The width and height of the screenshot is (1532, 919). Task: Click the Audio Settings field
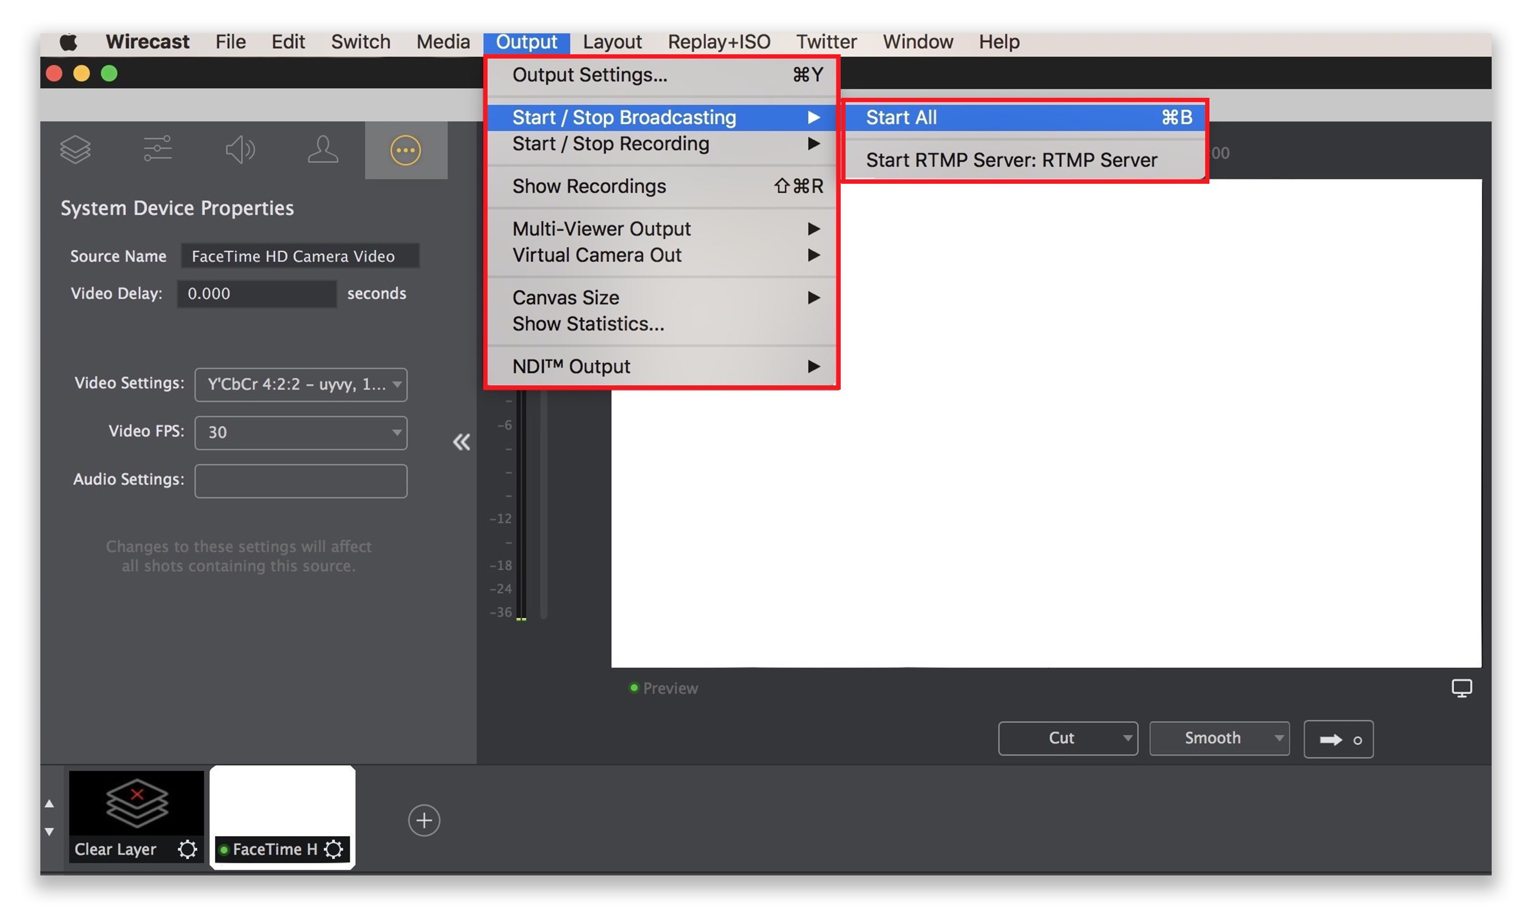point(301,480)
